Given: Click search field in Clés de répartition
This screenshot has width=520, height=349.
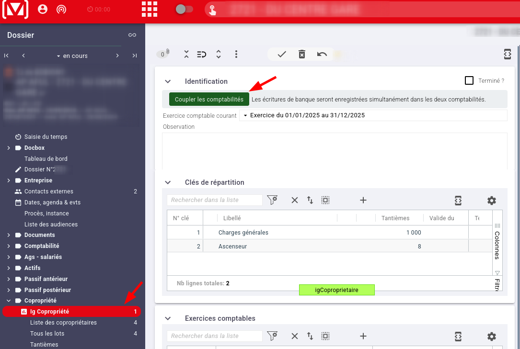Looking at the screenshot, I should tap(214, 200).
